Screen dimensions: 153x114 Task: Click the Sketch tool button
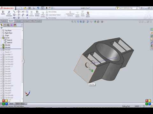pos(3,13)
